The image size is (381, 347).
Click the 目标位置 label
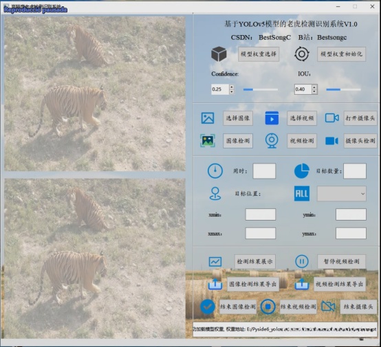coord(248,194)
